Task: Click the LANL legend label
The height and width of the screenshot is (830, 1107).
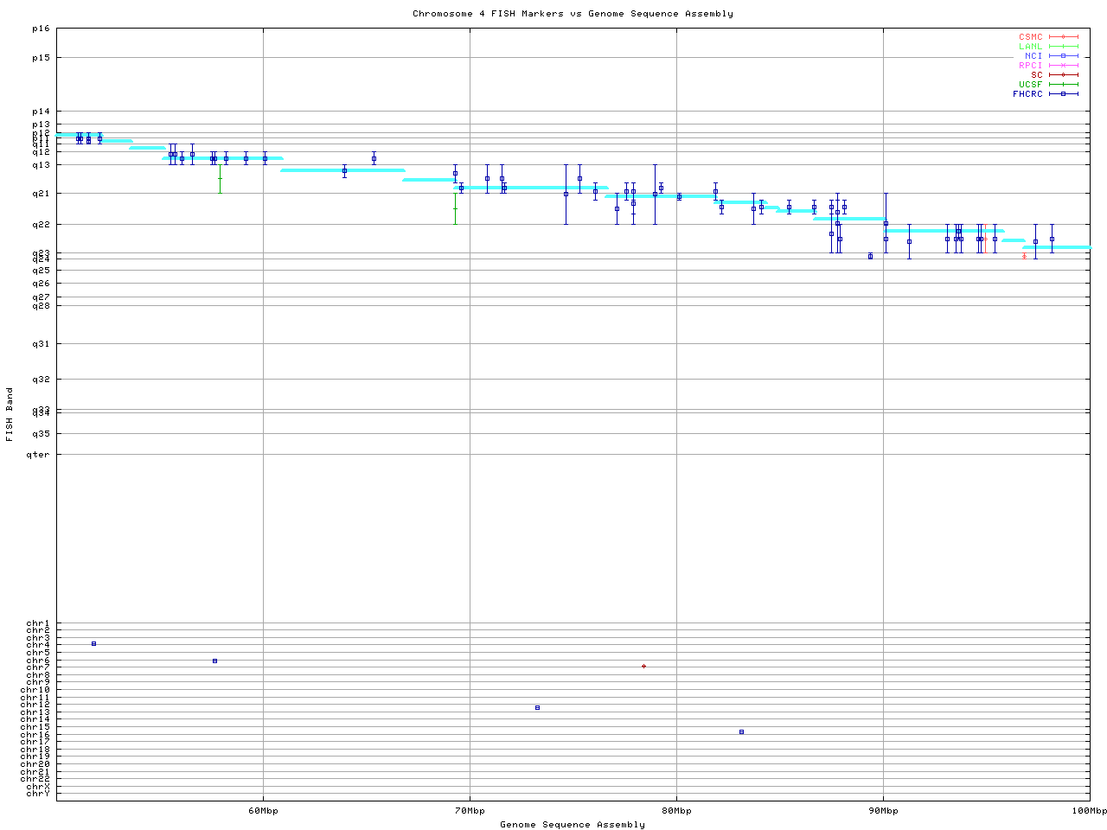Action: 1030,47
